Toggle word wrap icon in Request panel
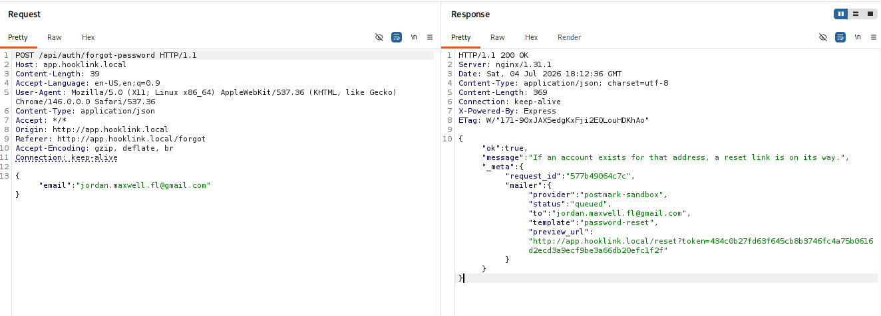The width and height of the screenshot is (881, 316). pyautogui.click(x=397, y=37)
